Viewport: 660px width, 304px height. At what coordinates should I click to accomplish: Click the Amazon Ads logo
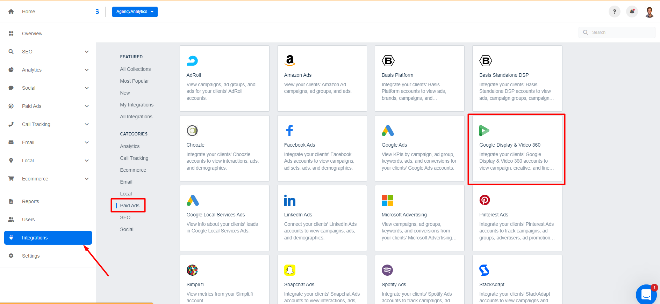coord(290,61)
